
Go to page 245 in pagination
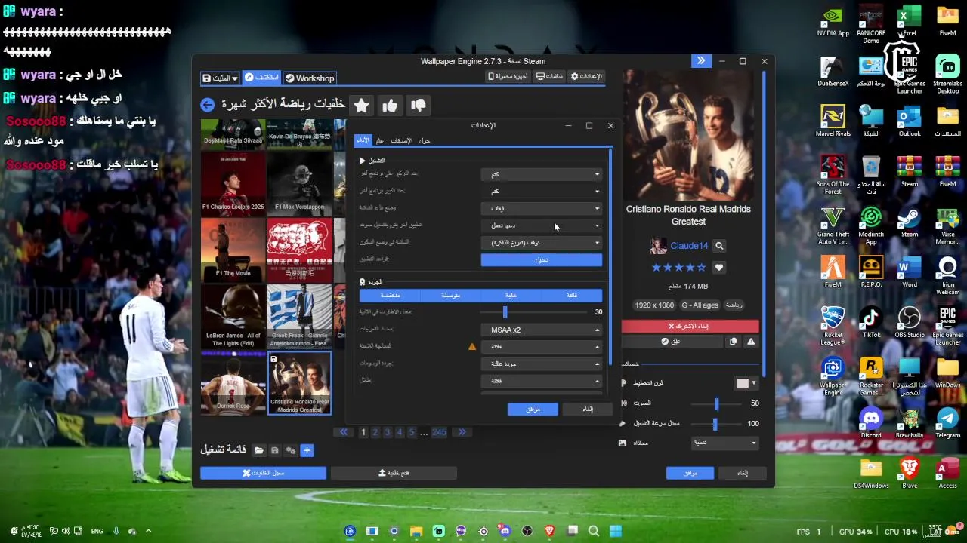click(x=439, y=433)
